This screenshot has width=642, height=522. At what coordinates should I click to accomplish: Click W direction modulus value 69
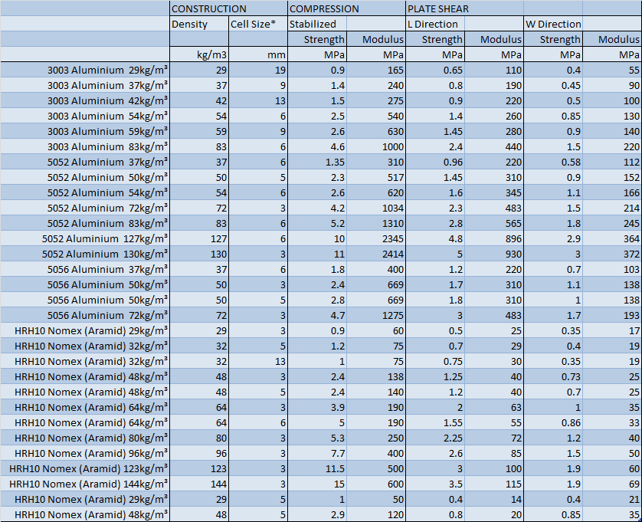click(612, 484)
